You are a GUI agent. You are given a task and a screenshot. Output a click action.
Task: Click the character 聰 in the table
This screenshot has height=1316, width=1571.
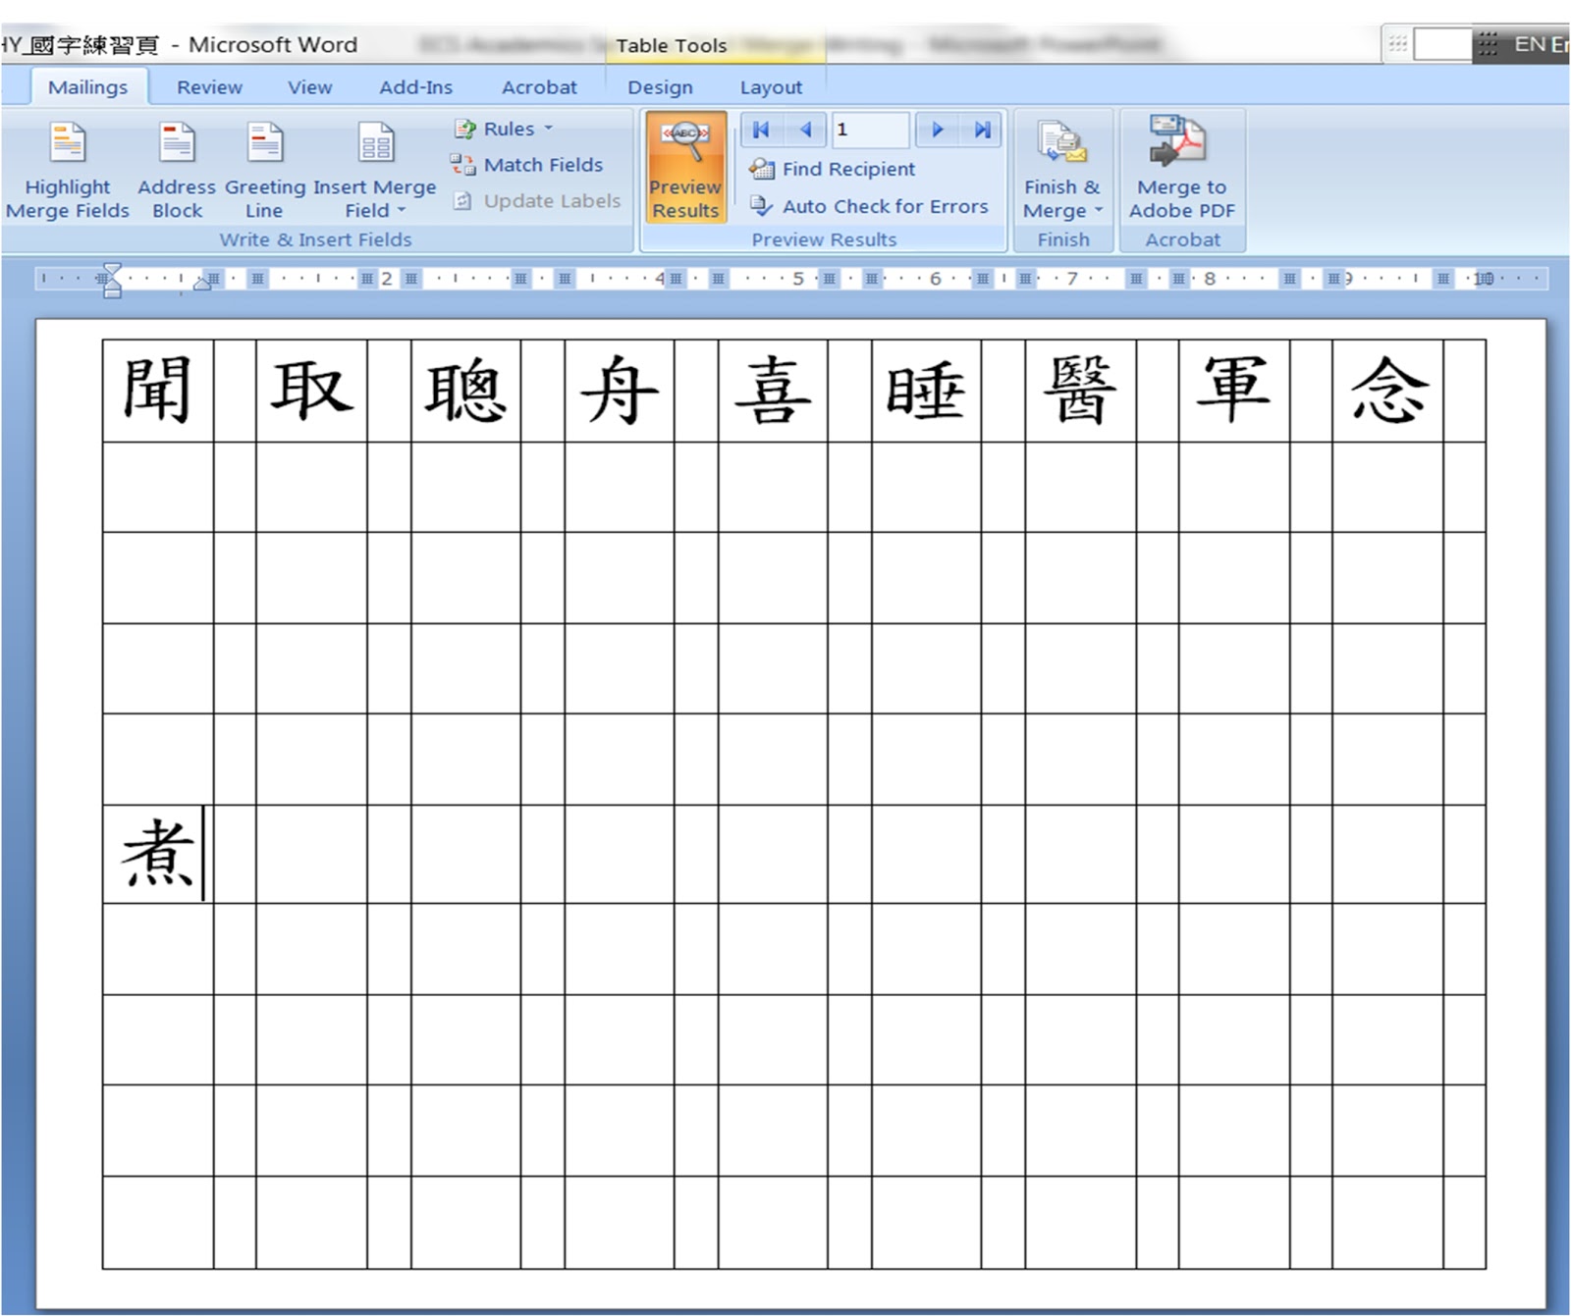[x=465, y=391]
